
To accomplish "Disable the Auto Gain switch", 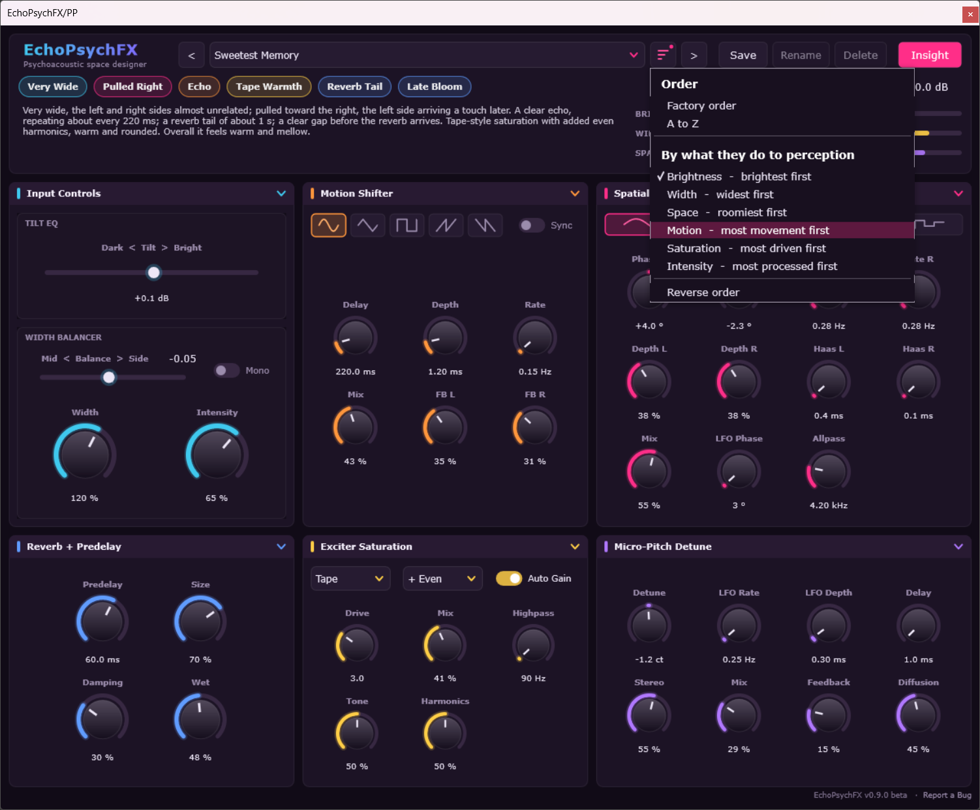I will pos(509,578).
